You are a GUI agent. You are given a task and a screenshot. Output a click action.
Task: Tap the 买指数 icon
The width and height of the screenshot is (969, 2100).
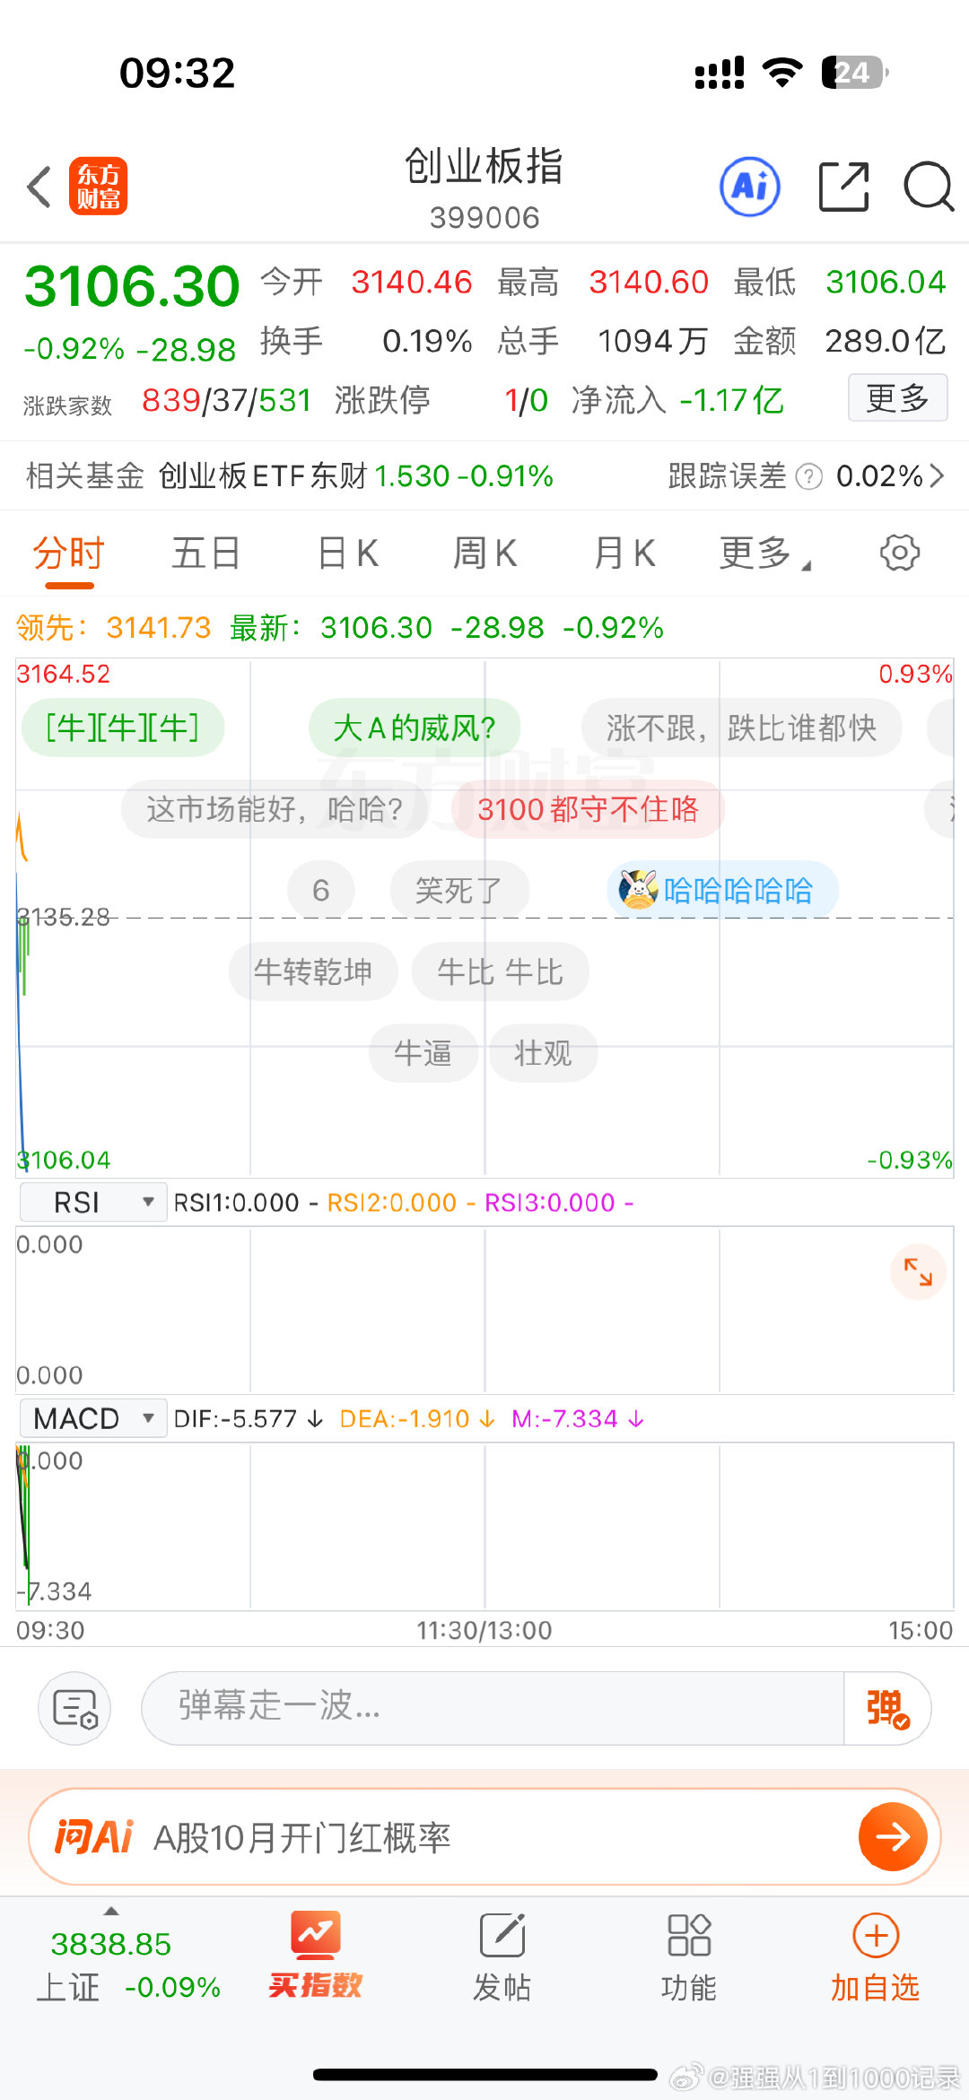tap(315, 1956)
